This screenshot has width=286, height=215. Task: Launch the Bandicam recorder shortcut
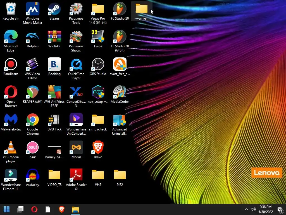click(11, 67)
